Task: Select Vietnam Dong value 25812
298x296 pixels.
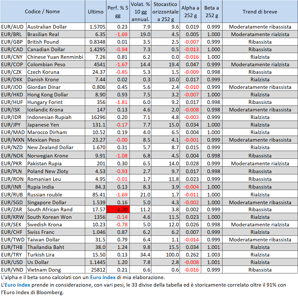Action: pos(96,270)
